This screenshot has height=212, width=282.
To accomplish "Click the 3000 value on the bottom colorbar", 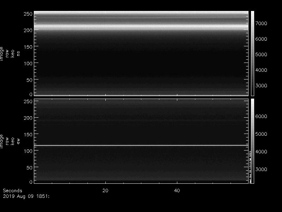I will coord(261,169).
